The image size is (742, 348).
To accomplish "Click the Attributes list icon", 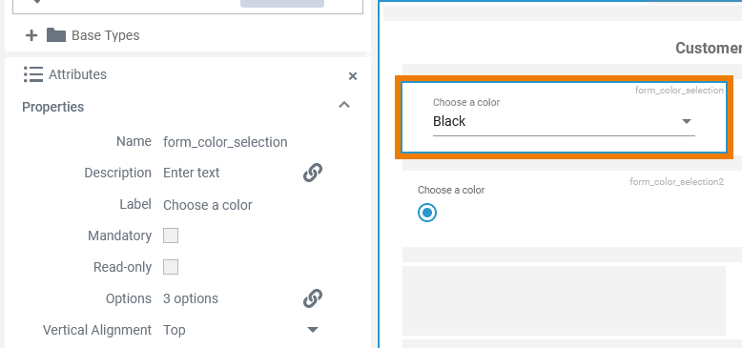I will (33, 74).
